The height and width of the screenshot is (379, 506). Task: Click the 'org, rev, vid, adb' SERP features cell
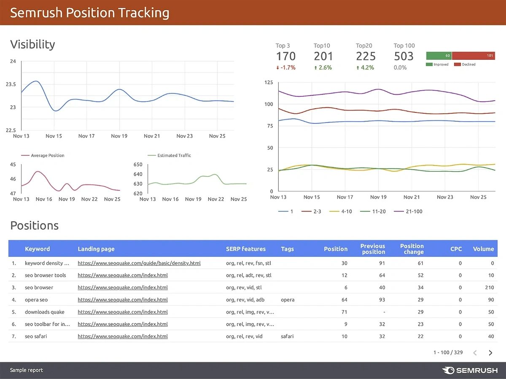pos(245,300)
